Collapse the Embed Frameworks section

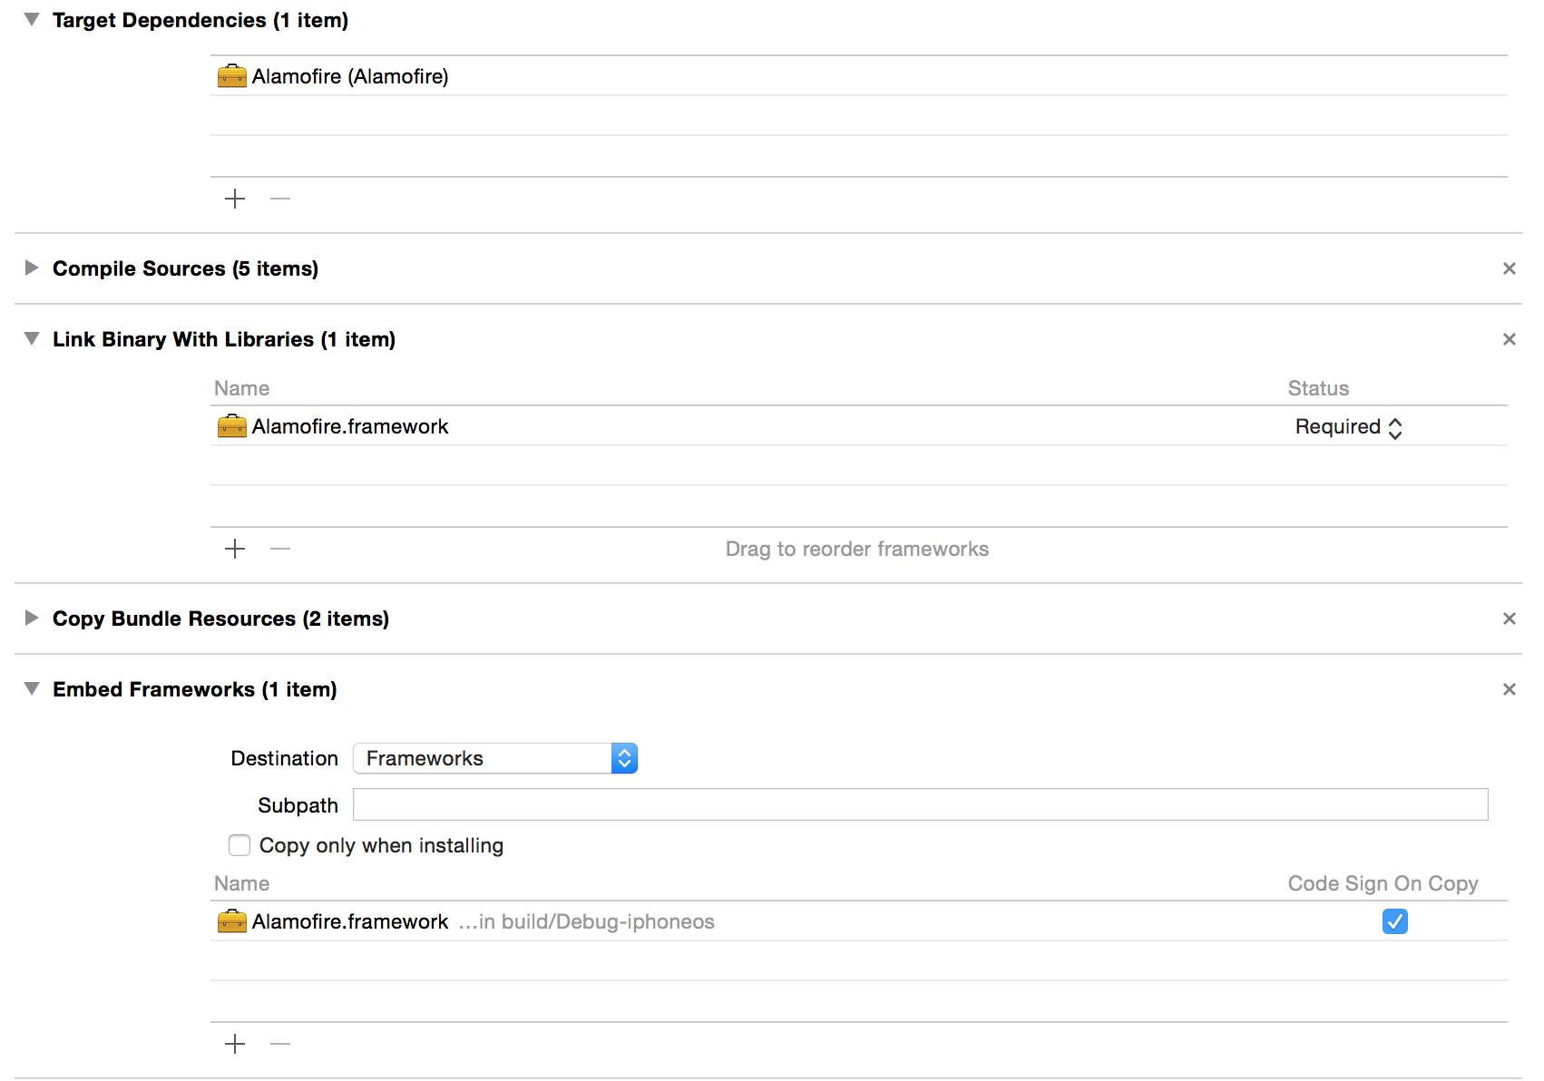pyautogui.click(x=32, y=688)
